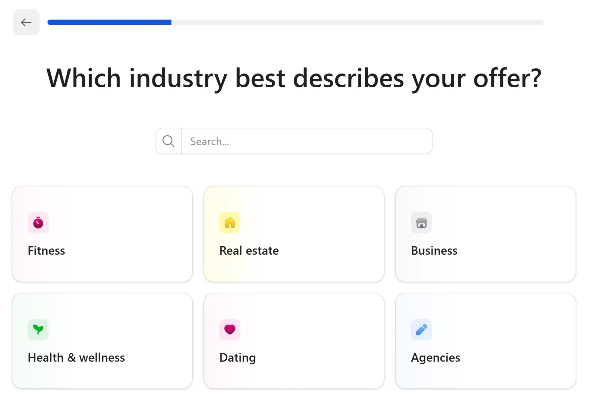Click the gray unfilled progress bar section
This screenshot has height=398, width=590.
pyautogui.click(x=357, y=22)
